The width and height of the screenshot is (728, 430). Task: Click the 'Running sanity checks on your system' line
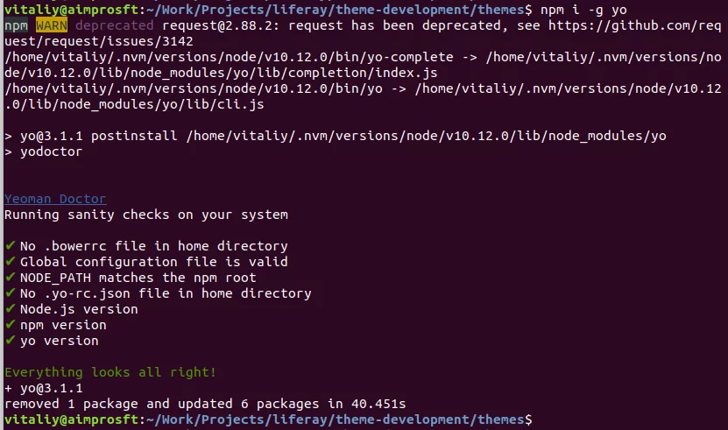pos(146,215)
